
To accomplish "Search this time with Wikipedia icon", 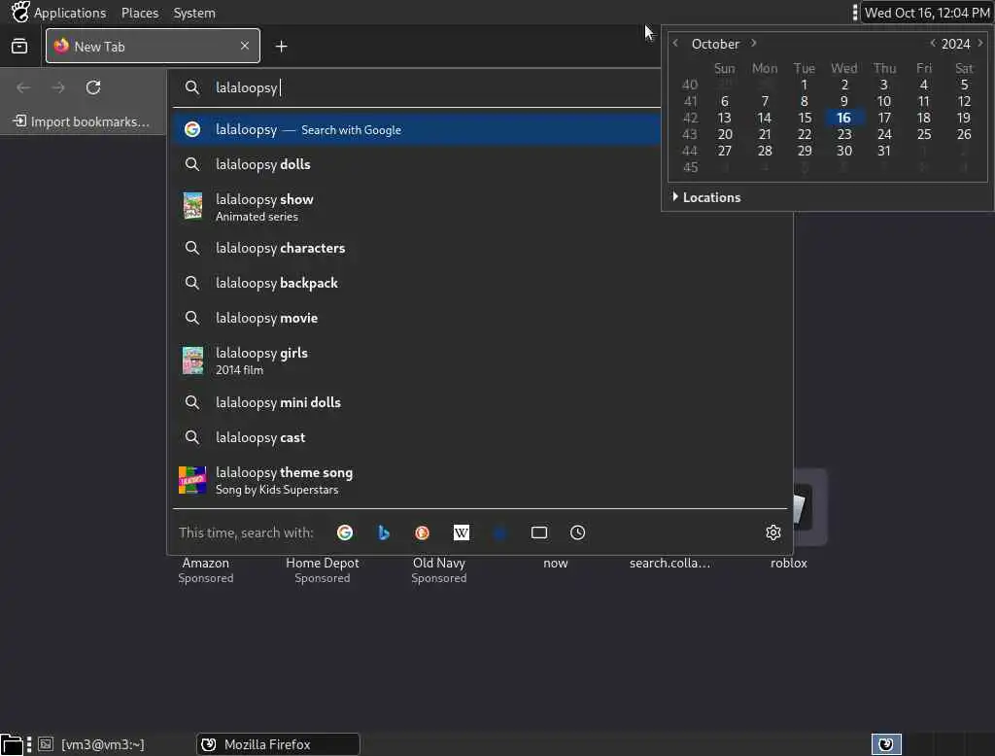I will coord(462,533).
